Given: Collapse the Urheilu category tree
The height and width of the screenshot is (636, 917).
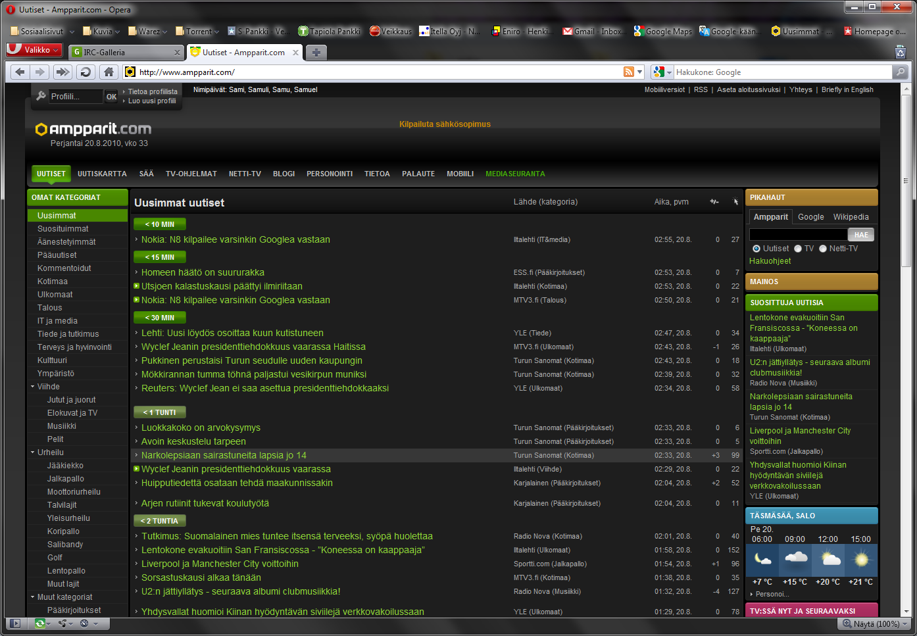Looking at the screenshot, I should coord(33,453).
